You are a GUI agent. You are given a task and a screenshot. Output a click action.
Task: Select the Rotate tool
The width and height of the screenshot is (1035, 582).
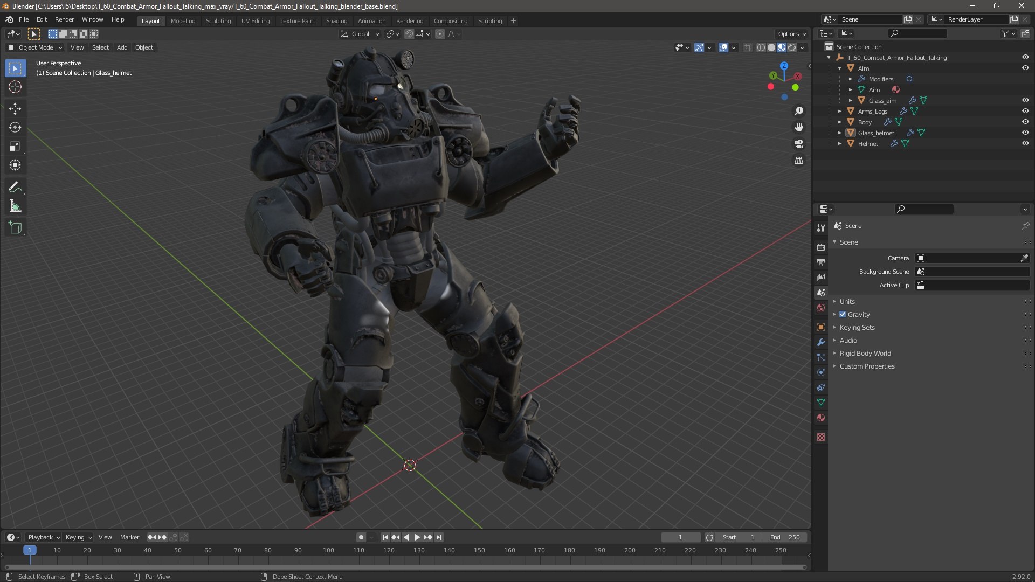tap(15, 127)
